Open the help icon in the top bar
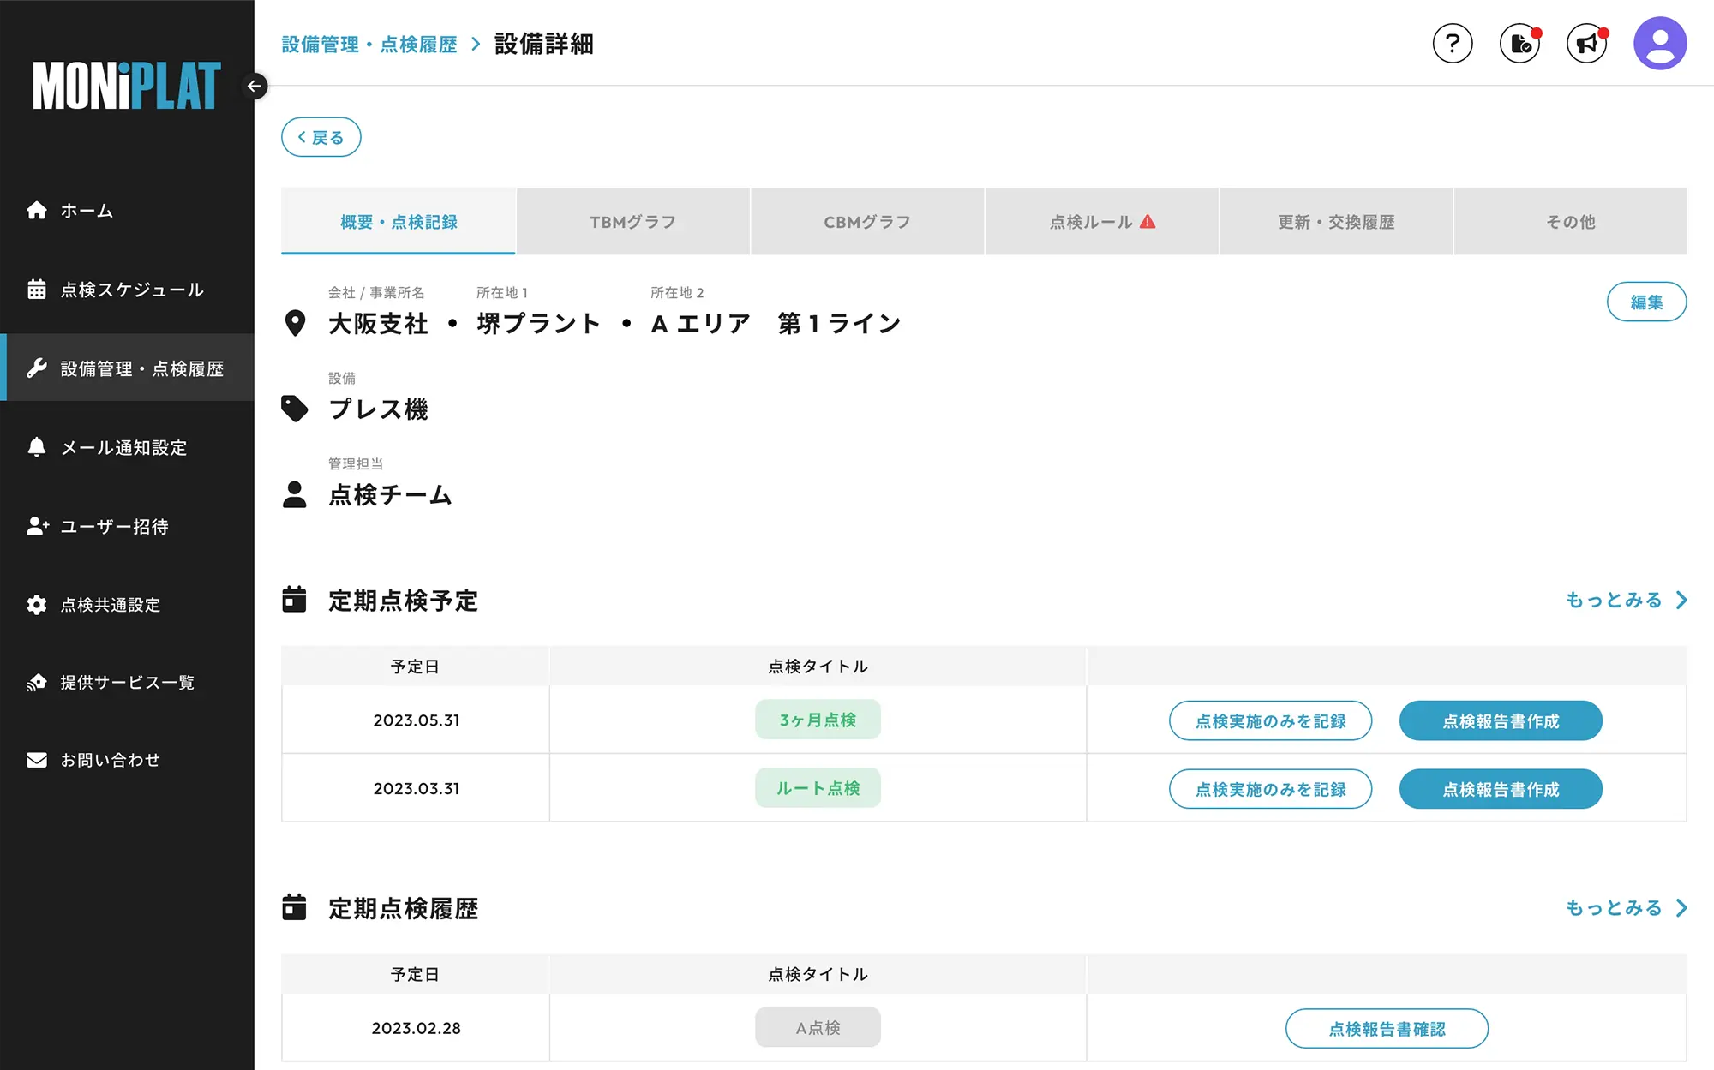1714x1070 pixels. point(1453,43)
